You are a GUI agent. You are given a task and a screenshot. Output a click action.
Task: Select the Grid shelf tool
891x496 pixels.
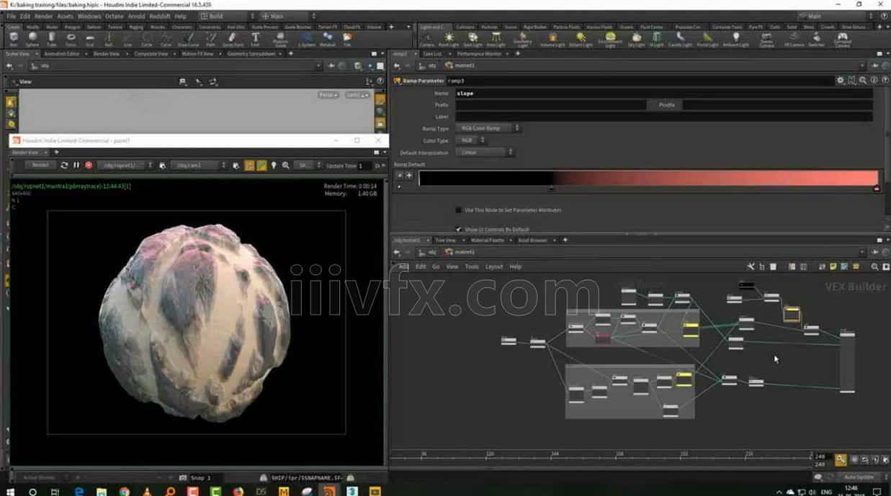coord(90,38)
